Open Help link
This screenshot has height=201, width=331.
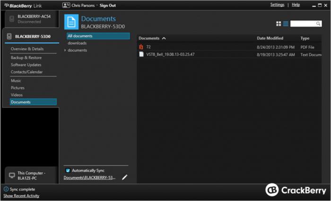[x=296, y=5]
